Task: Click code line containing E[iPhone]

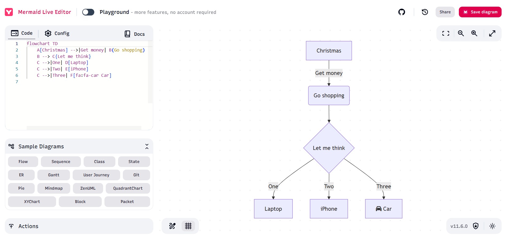Action: click(62, 69)
